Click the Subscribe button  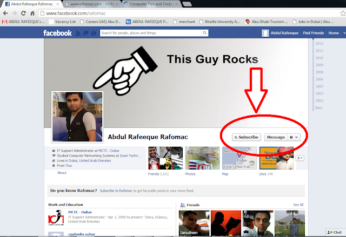coord(247,137)
